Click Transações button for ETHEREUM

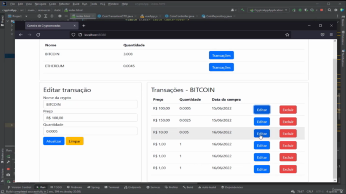coord(221,67)
